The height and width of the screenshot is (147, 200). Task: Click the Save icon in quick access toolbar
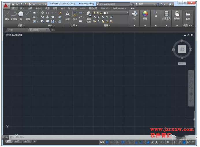21,4
